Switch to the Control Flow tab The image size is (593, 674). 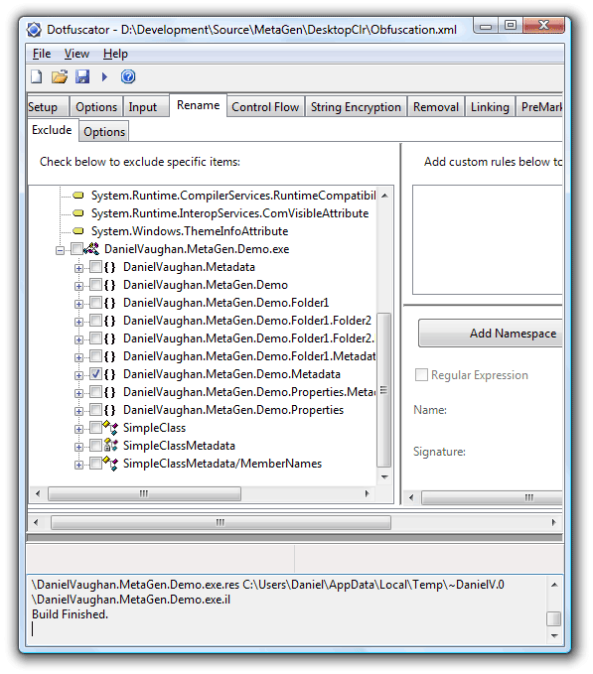(265, 107)
